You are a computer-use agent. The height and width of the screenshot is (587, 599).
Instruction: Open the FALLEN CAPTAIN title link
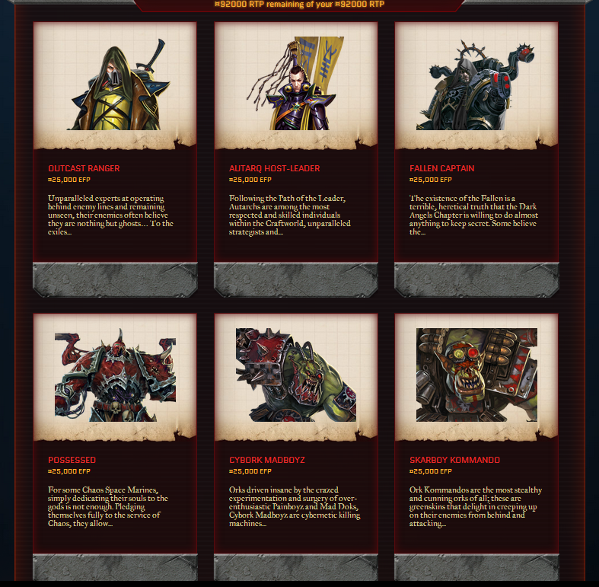[441, 168]
